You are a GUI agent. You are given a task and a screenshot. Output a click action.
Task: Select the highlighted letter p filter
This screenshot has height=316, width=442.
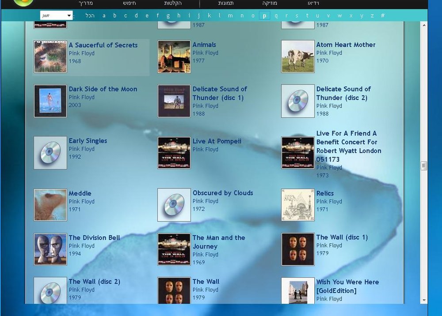(x=264, y=15)
